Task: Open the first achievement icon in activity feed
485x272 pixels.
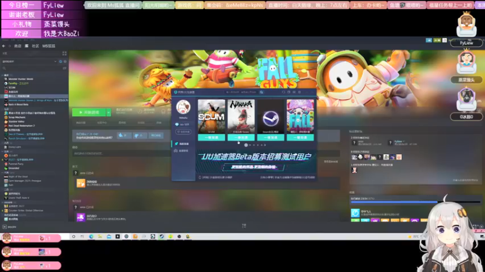Action: click(81, 183)
